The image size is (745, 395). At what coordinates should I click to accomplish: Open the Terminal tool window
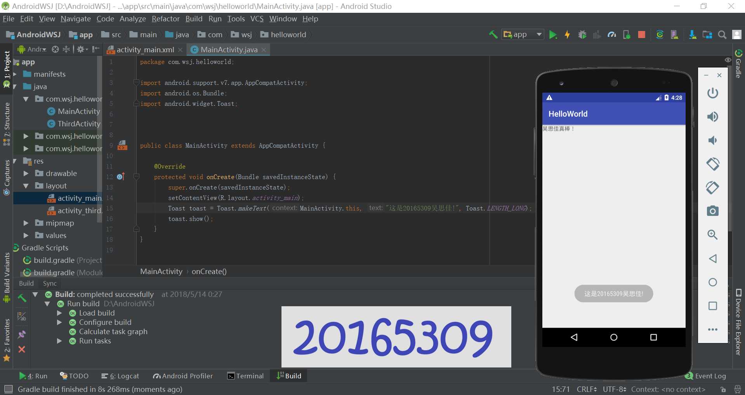tap(245, 376)
